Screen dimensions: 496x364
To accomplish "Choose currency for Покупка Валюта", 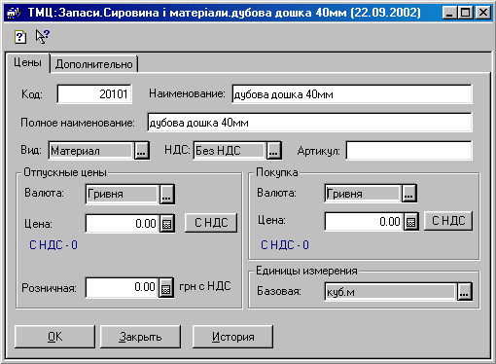I will pyautogui.click(x=409, y=194).
